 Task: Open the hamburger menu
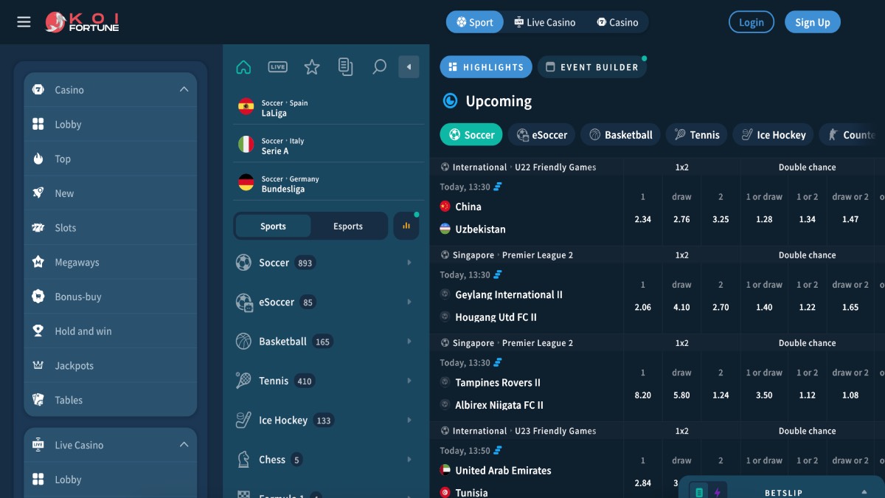(x=24, y=22)
